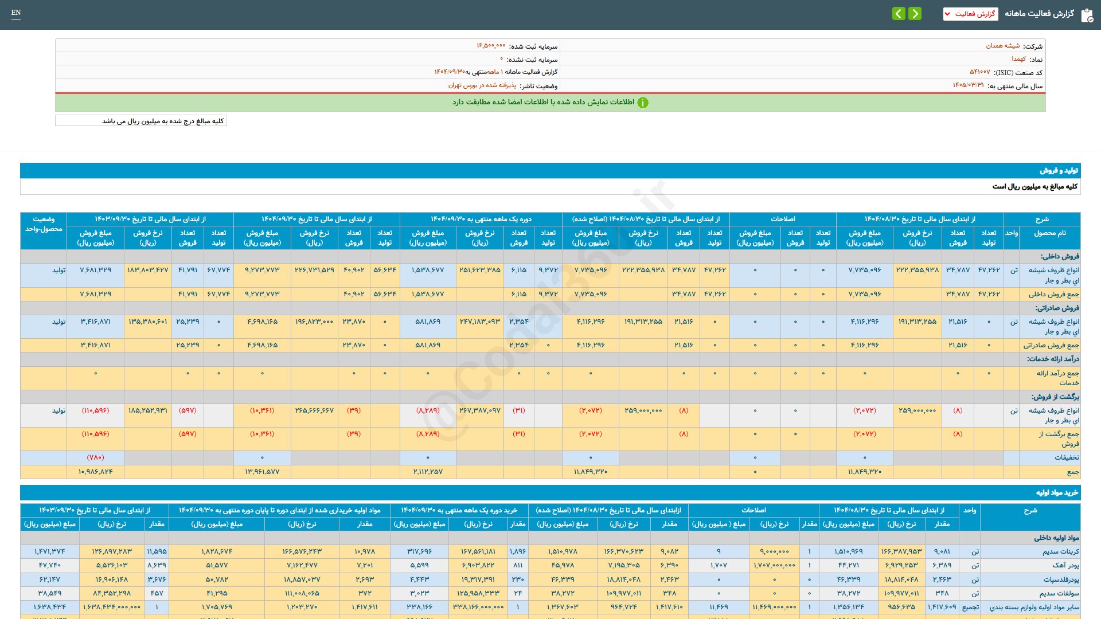Image resolution: width=1101 pixels, height=619 pixels.
Task: Select the جمع فروش داخلی row label
Action: pos(1053,295)
